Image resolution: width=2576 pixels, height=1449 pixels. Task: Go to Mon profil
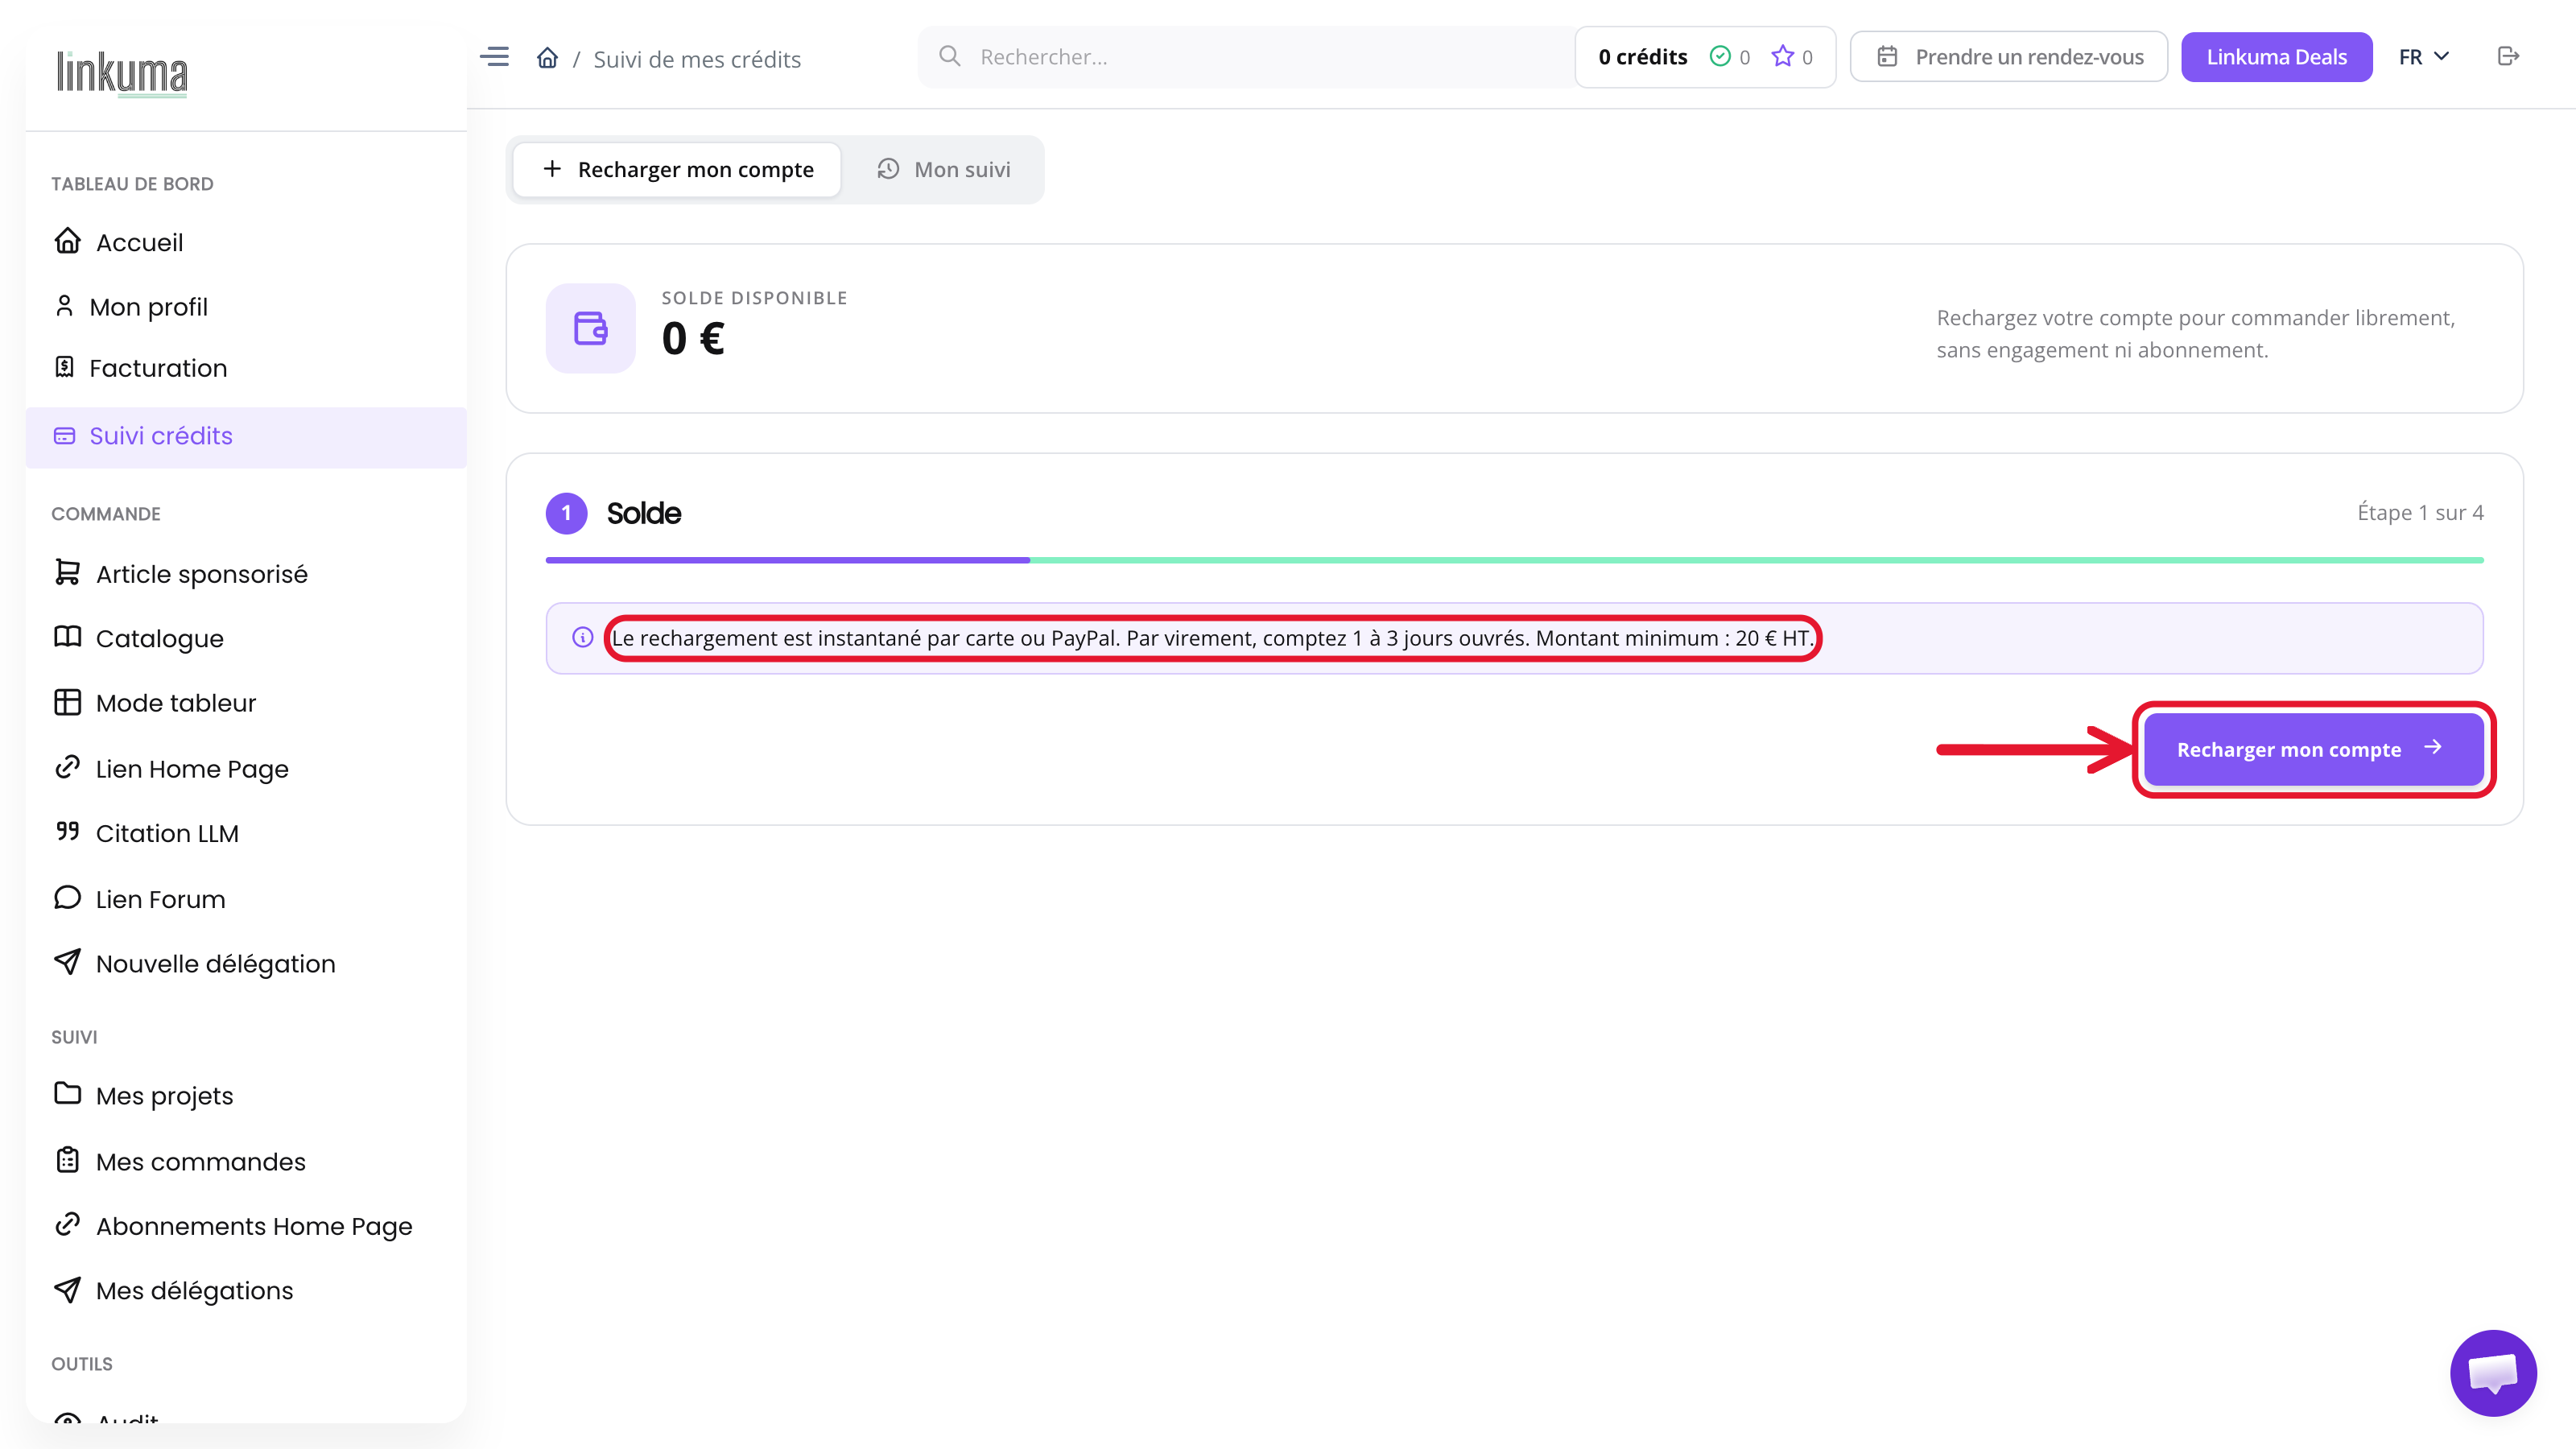pos(246,307)
